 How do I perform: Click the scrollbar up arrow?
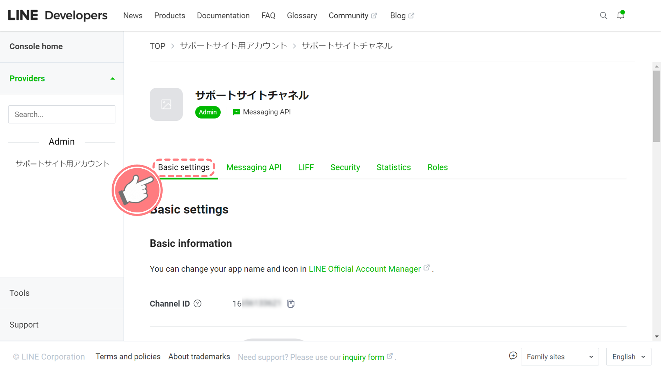(656, 66)
